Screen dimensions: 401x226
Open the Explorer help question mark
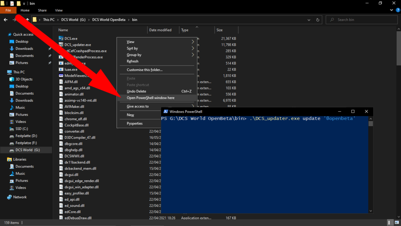(x=398, y=10)
